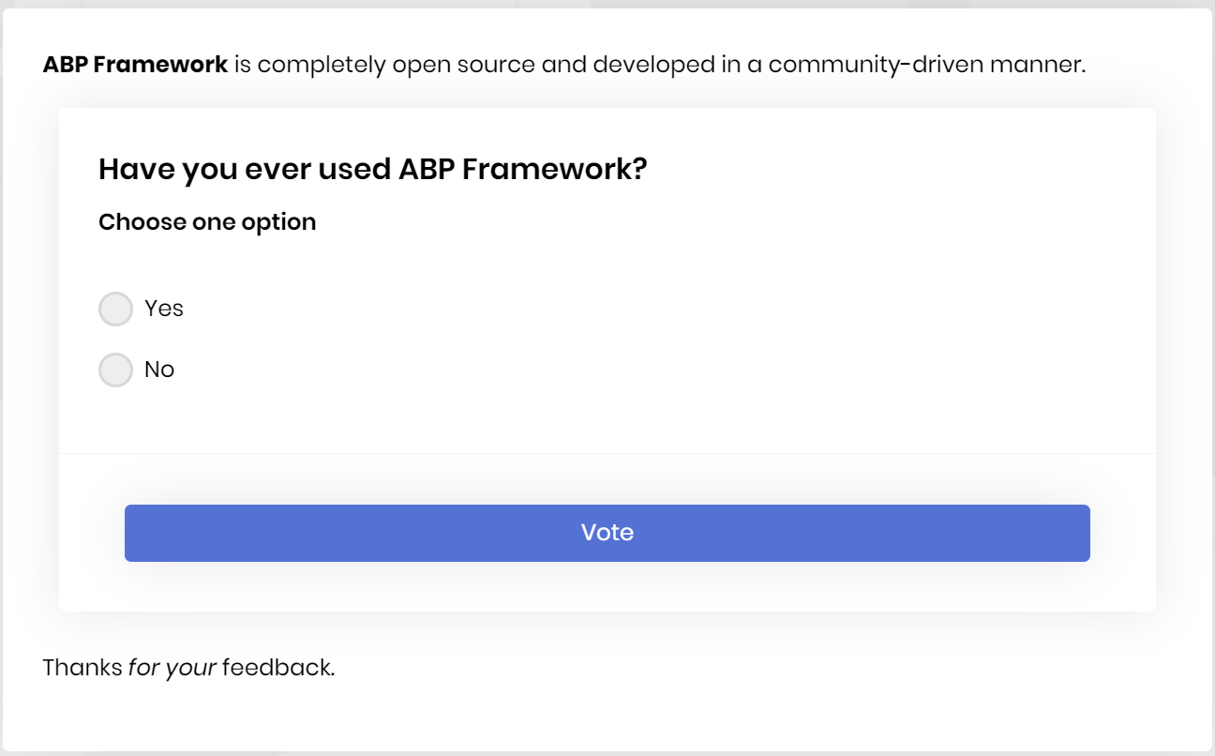Click the word "Thanks" below the poll
The height and width of the screenshot is (756, 1215).
pos(82,668)
